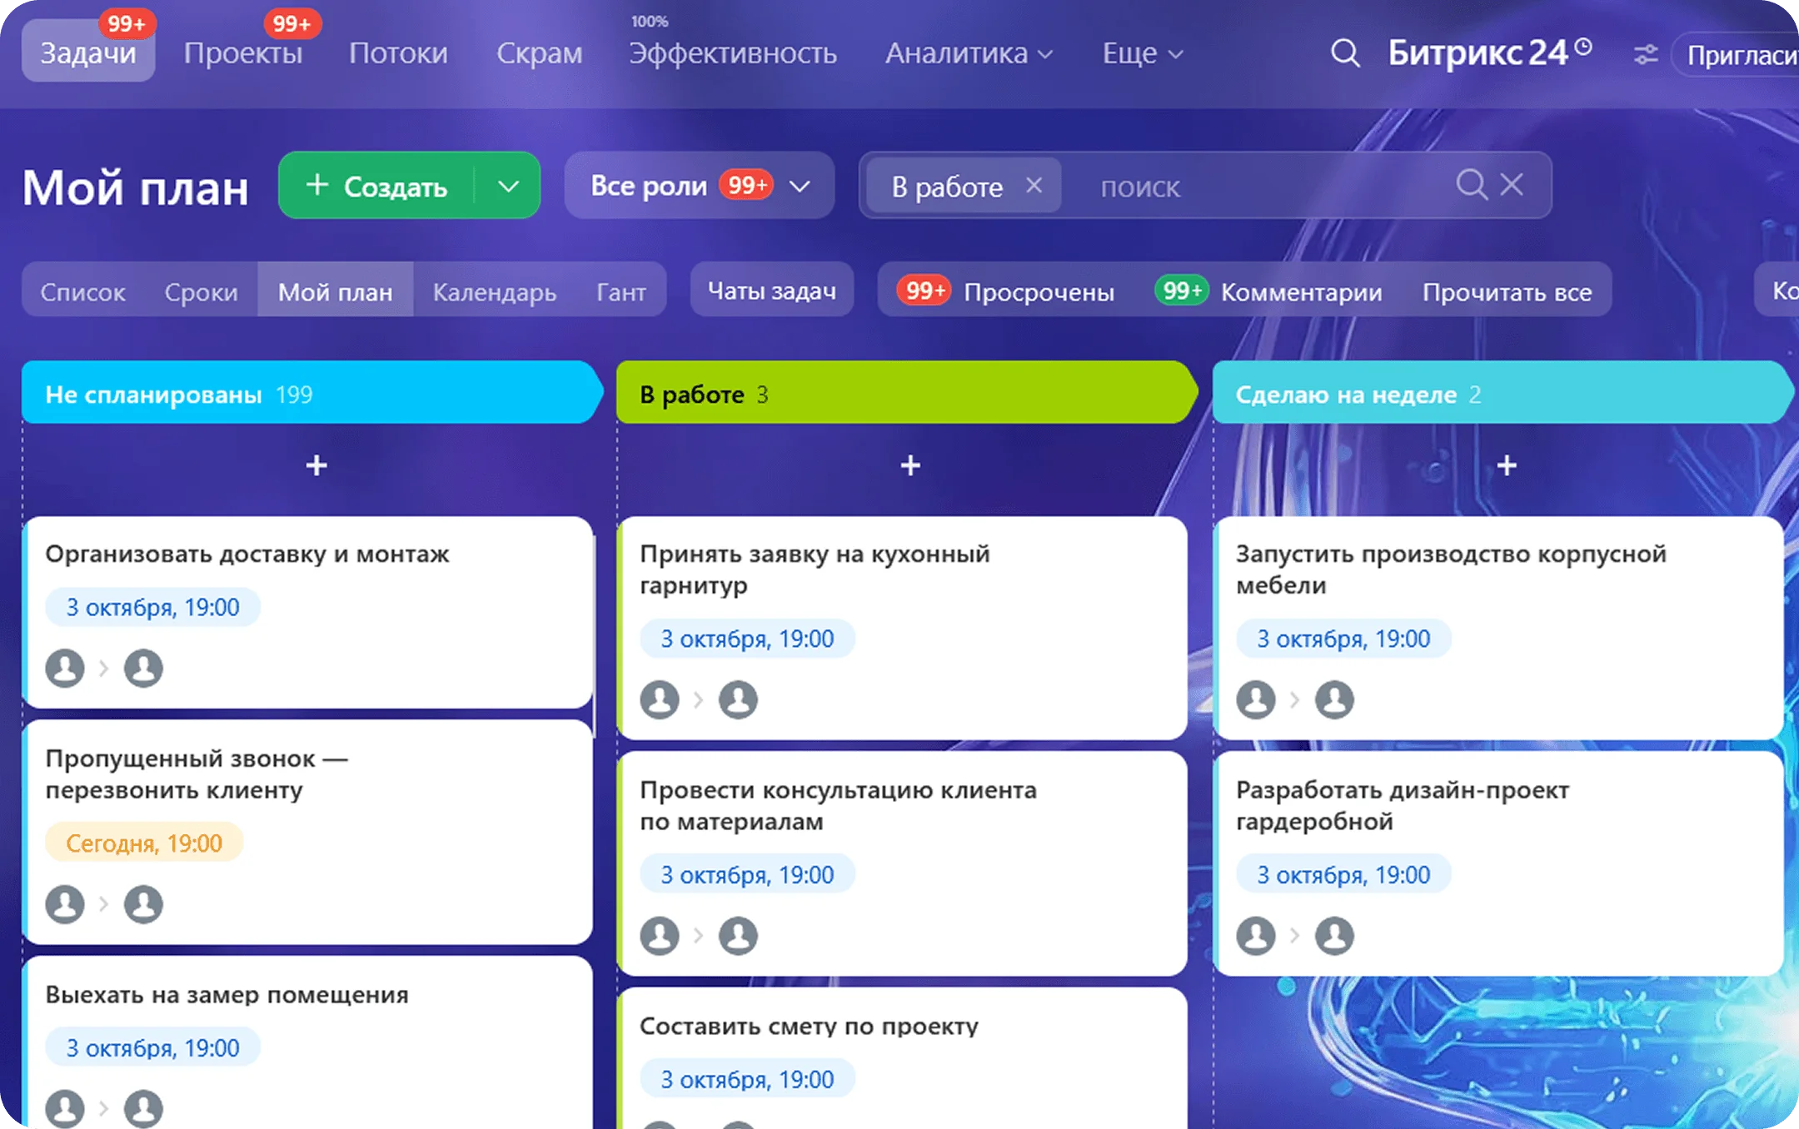Open the Составить смету по проекту card

tap(903, 1058)
